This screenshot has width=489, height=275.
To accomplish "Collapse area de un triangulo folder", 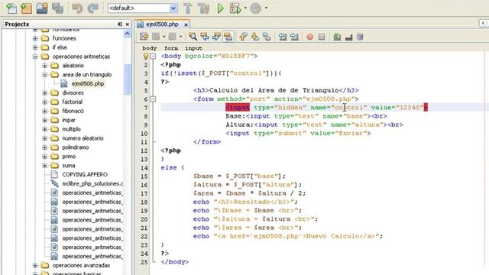I will pos(44,75).
